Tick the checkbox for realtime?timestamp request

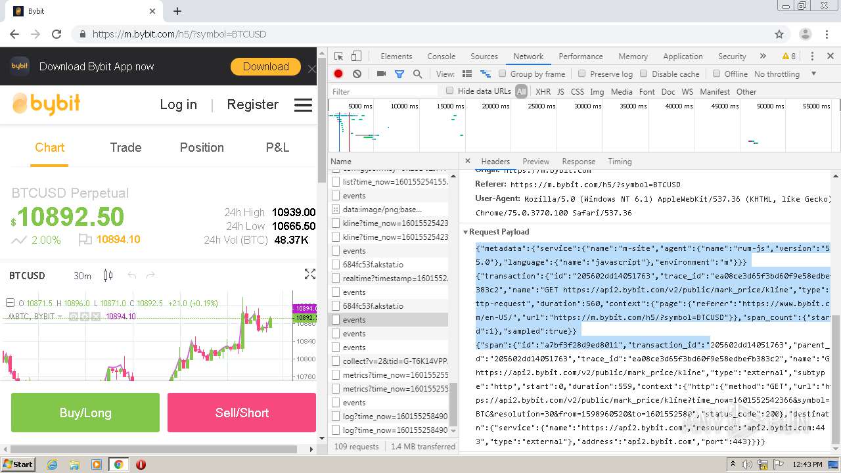tap(336, 279)
